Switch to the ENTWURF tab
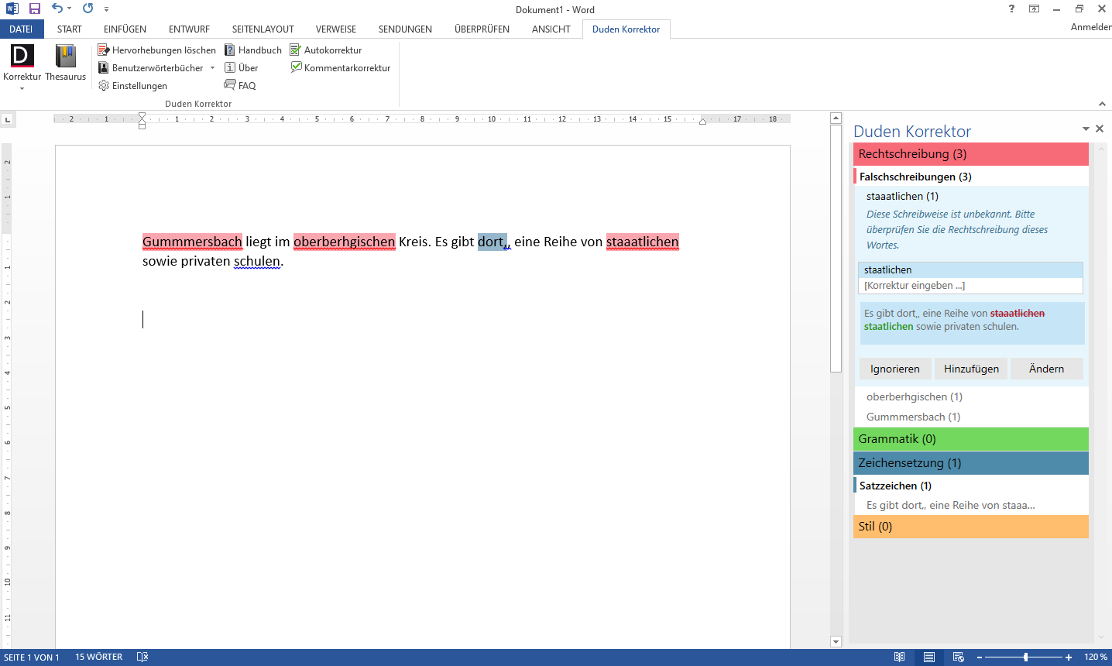This screenshot has width=1112, height=666. (189, 29)
